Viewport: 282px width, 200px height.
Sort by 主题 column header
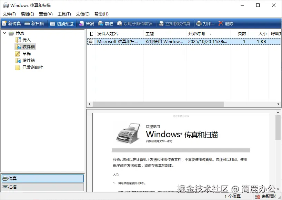click(x=164, y=34)
